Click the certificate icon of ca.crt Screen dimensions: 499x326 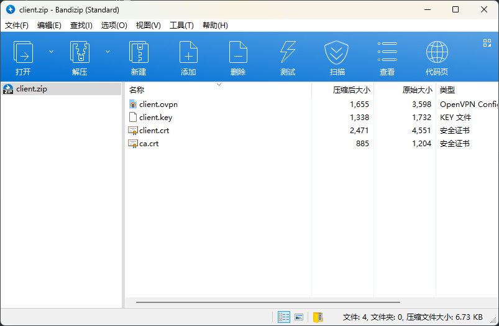tap(133, 144)
